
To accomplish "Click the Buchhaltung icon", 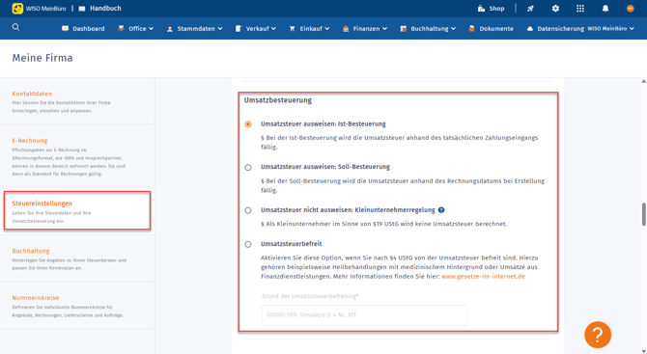I will [403, 28].
